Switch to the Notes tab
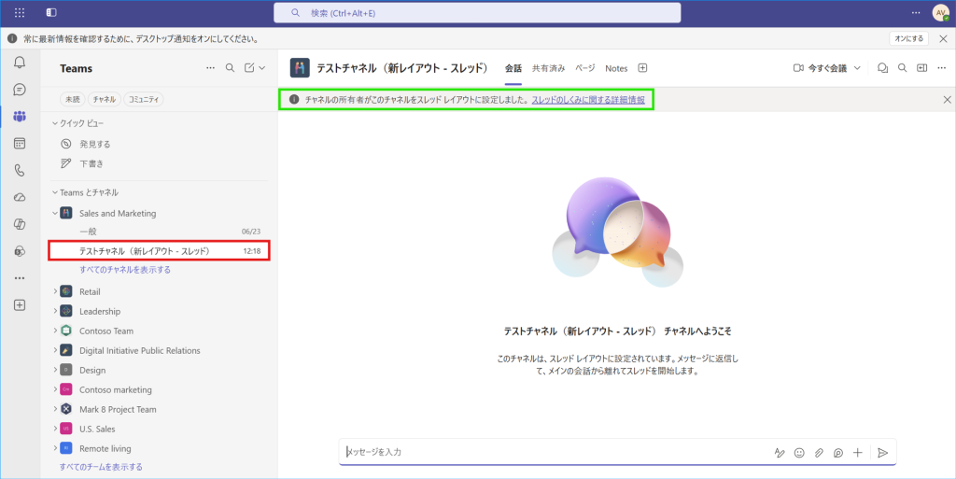 point(616,68)
